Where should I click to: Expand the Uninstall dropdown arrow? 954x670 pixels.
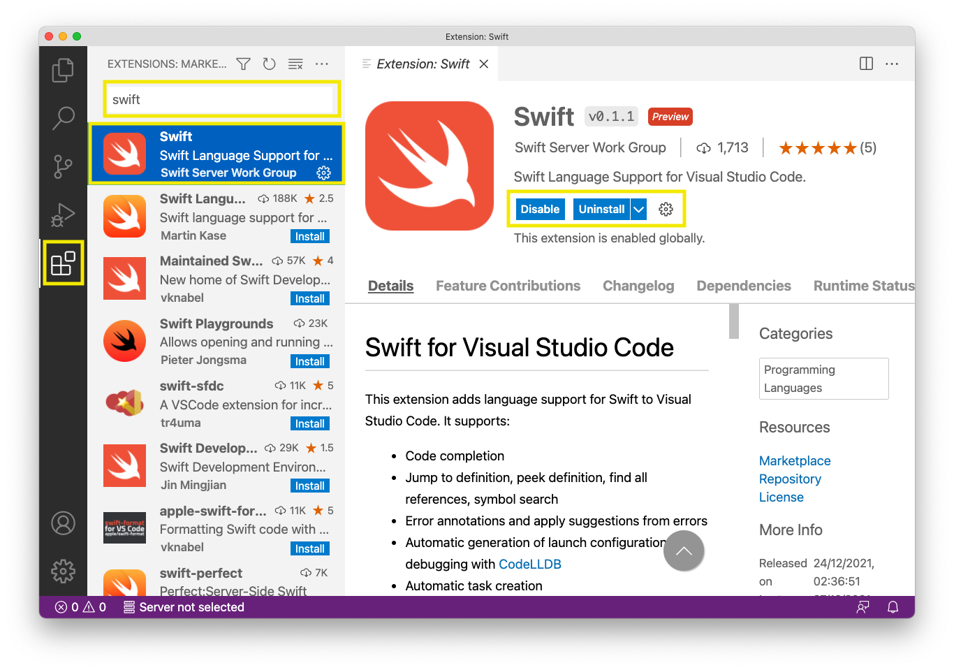coord(638,209)
